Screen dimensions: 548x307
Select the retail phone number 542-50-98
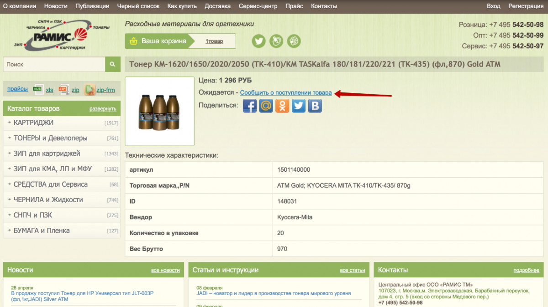coord(528,25)
